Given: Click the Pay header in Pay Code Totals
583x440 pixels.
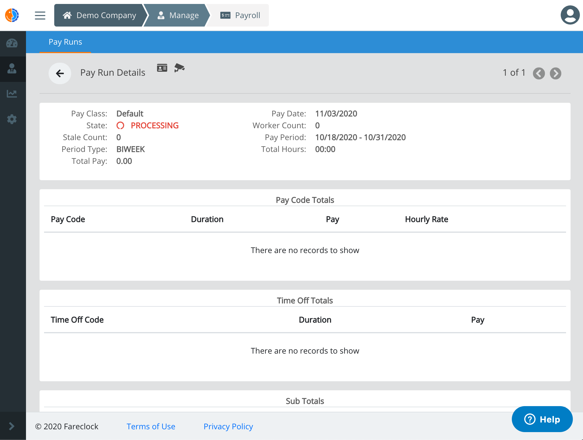Looking at the screenshot, I should (332, 219).
